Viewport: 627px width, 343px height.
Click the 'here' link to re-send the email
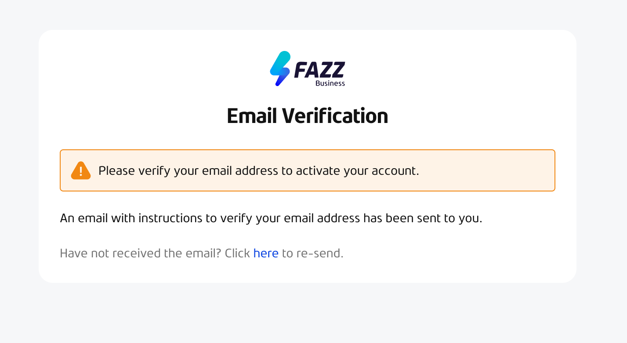(266, 253)
